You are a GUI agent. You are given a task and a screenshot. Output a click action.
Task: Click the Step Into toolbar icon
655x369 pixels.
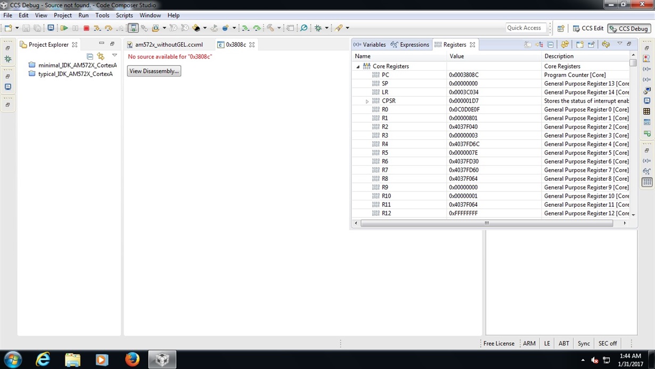(x=97, y=28)
